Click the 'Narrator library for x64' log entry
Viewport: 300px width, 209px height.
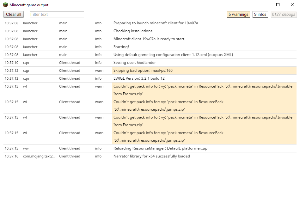tap(151, 156)
